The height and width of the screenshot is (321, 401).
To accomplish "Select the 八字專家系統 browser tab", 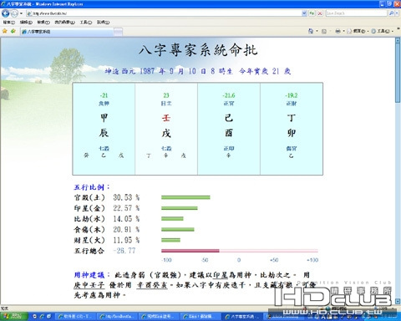I will point(67,32).
